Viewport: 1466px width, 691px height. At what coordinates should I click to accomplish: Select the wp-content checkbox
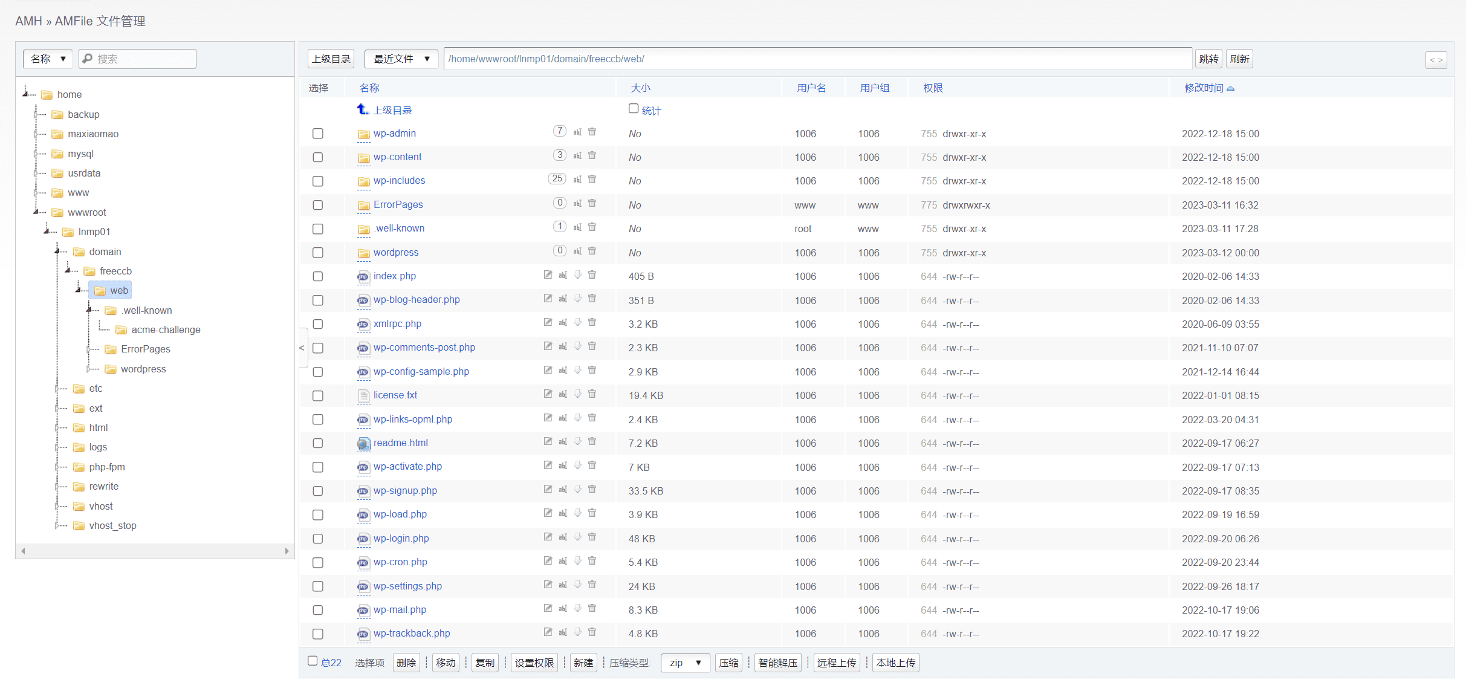(x=317, y=157)
